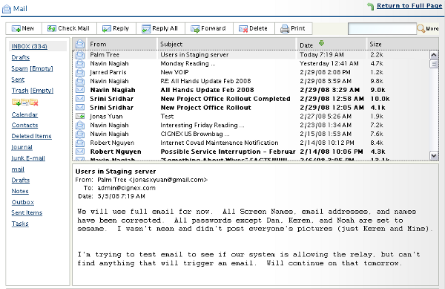Click unread envelope icon for Possible Service Interruption
Viewport: 445px width, 289px height.
pos(80,152)
